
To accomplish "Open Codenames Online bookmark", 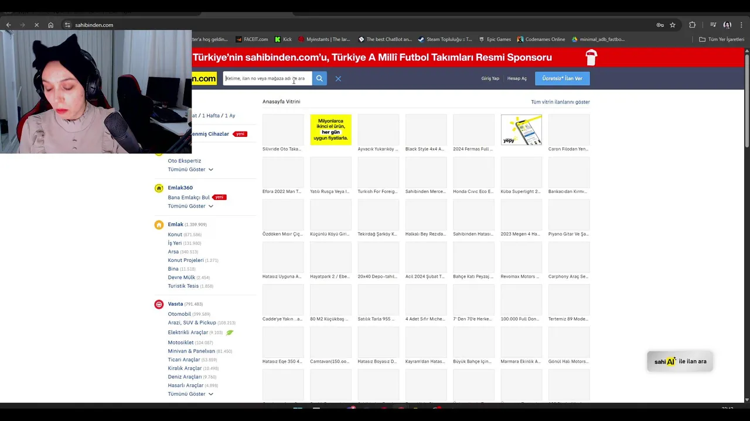I will (541, 39).
